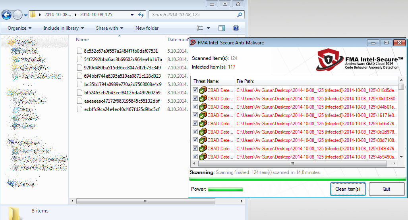Image resolution: width=408 pixels, height=220 pixels.
Task: Click Explorer scroll left arrow
Action: 72,201
